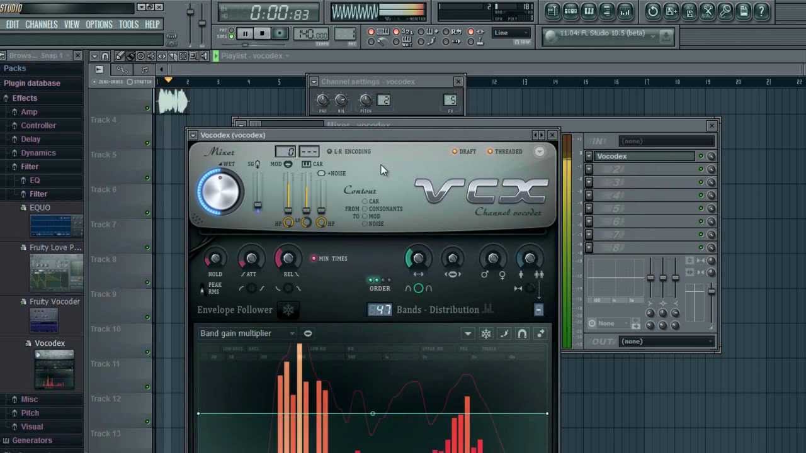806x453 pixels.
Task: Click the transport Record button
Action: coord(280,33)
